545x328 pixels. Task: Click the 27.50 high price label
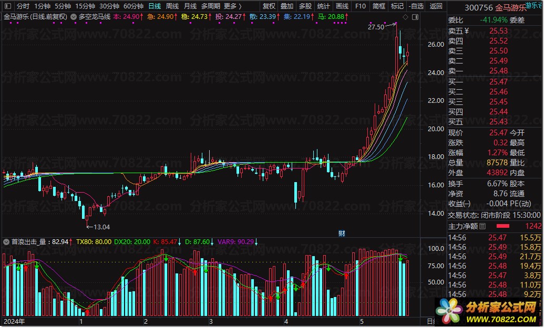[376, 27]
